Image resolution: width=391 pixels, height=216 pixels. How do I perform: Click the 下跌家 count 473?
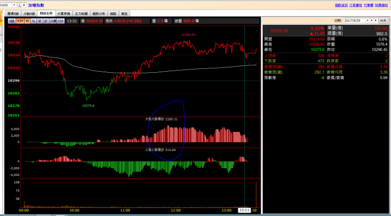click(321, 61)
